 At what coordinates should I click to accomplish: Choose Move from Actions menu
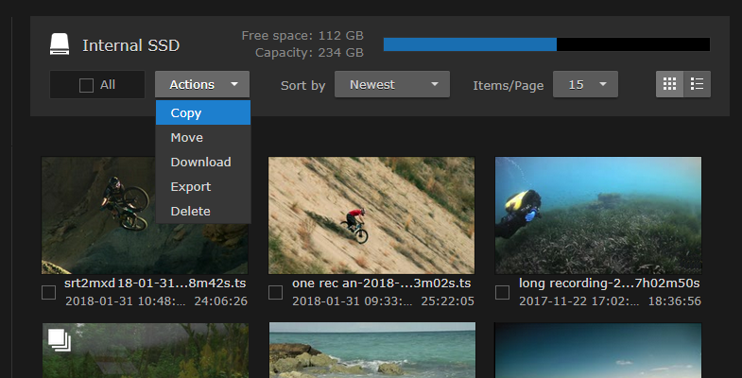(x=187, y=138)
